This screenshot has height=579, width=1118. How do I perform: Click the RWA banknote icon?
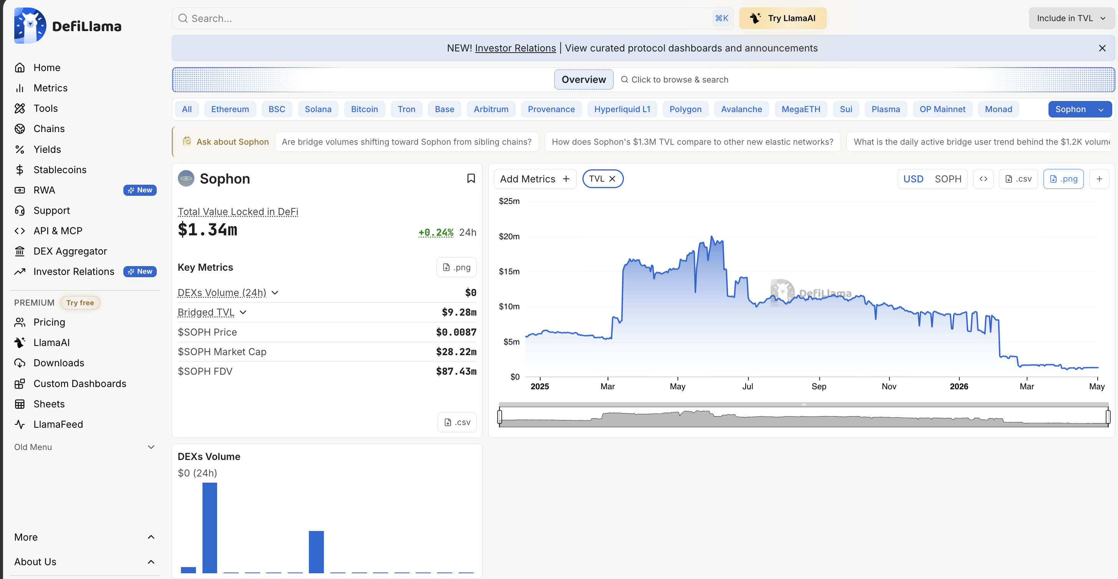coord(20,190)
